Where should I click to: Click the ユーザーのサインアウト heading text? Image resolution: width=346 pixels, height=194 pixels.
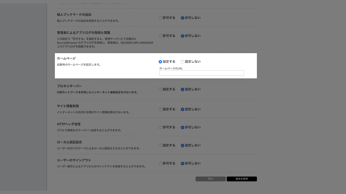click(74, 160)
